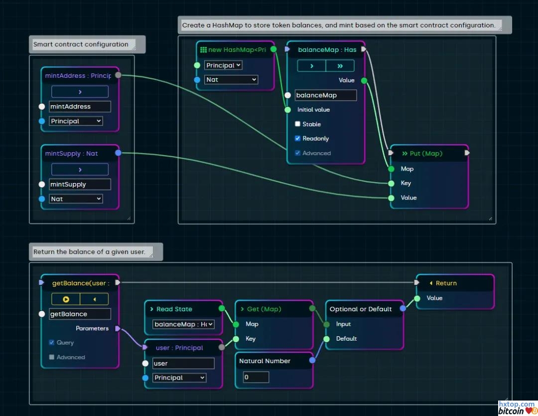Click the double chevron button on balanceMap node
This screenshot has width=538, height=416.
click(x=340, y=66)
